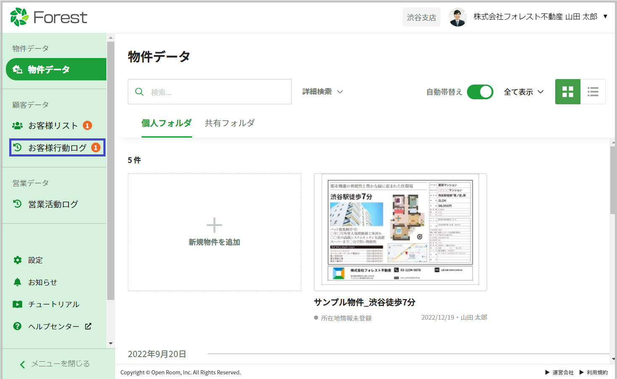Open the Help Center question mark icon
This screenshot has height=379, width=617.
click(17, 326)
